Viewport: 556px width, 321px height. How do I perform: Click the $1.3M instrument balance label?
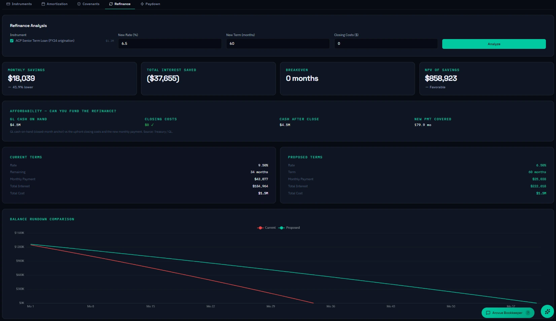110,41
